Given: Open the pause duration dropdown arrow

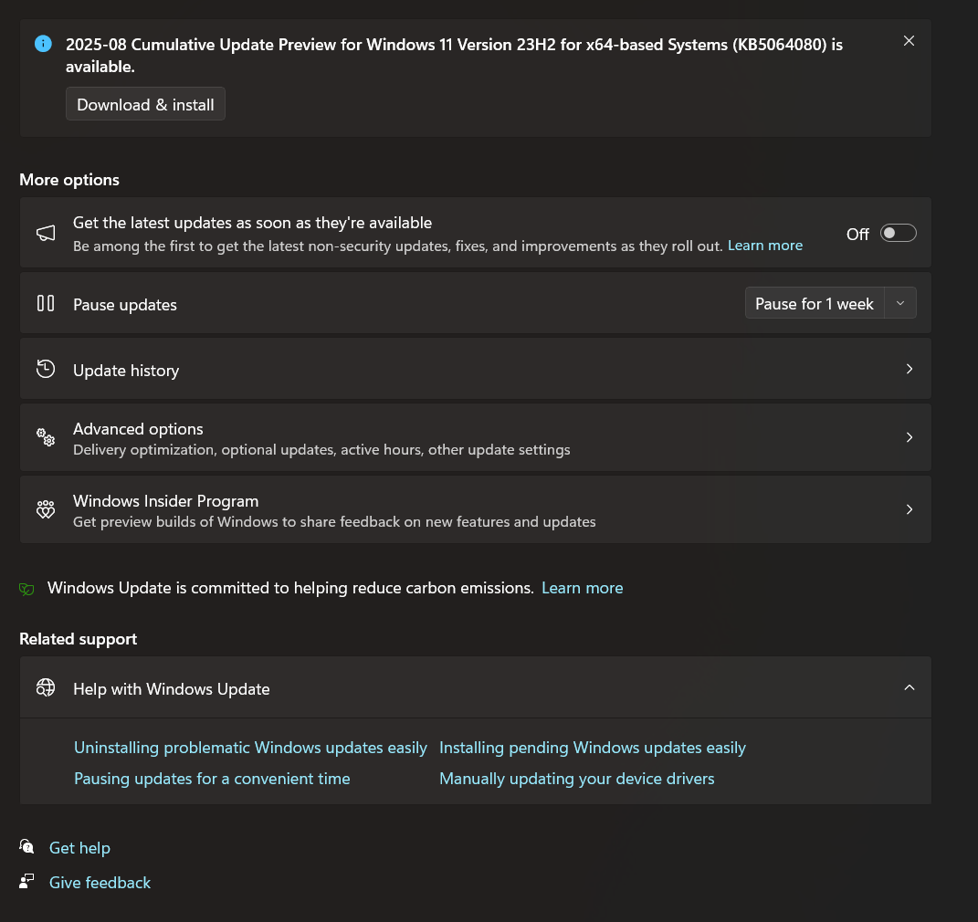Looking at the screenshot, I should click(x=900, y=304).
